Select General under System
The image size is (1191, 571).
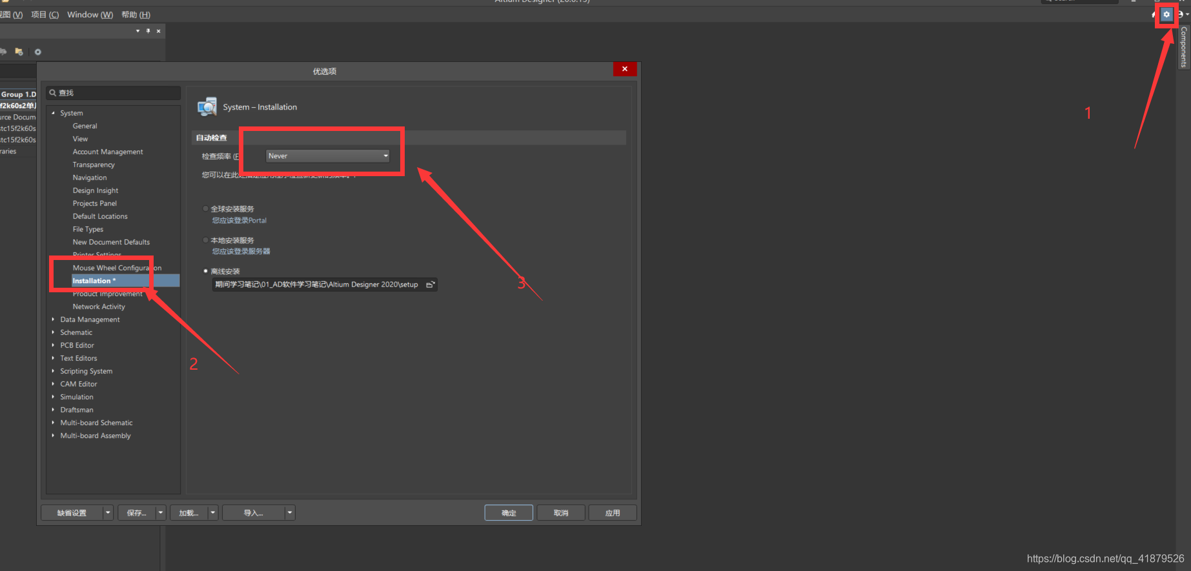[x=85, y=126]
